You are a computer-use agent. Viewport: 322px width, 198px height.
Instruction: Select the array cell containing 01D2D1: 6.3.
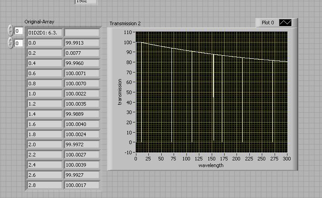point(45,33)
